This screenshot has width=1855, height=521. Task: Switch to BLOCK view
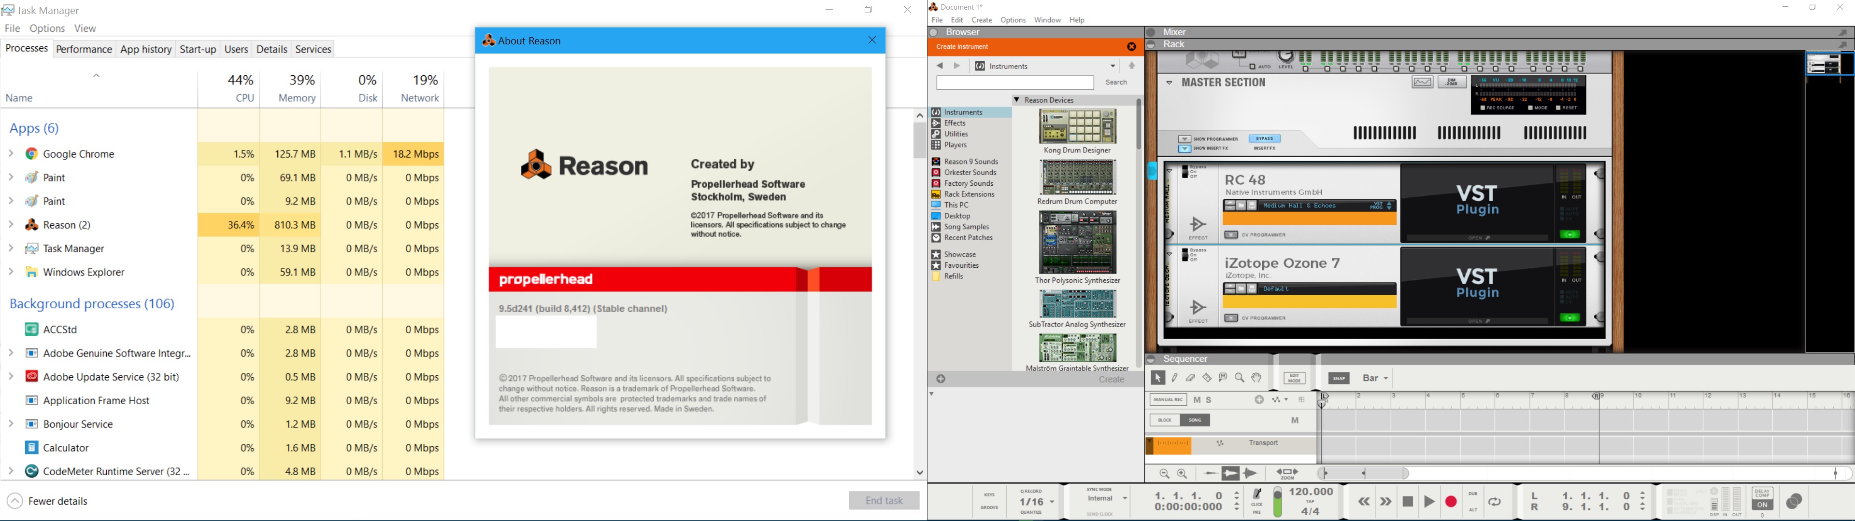click(x=1164, y=420)
